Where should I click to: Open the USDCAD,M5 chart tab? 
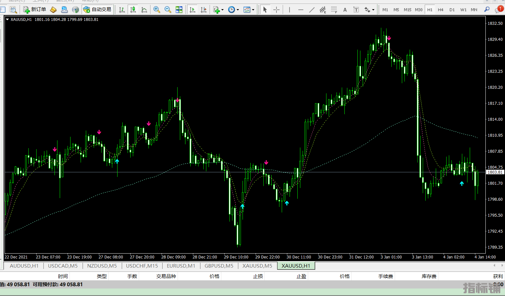[63, 266]
